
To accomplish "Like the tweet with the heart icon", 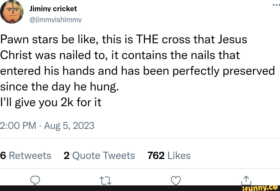I will coord(176,180).
